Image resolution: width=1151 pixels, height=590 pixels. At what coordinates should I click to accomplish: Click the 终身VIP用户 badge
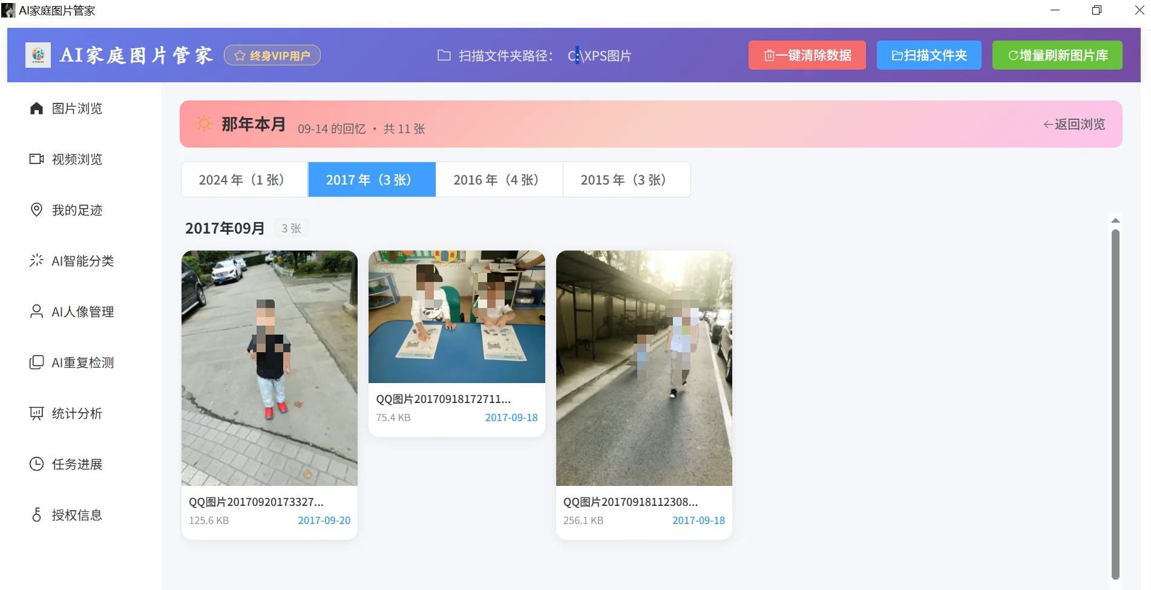(272, 56)
